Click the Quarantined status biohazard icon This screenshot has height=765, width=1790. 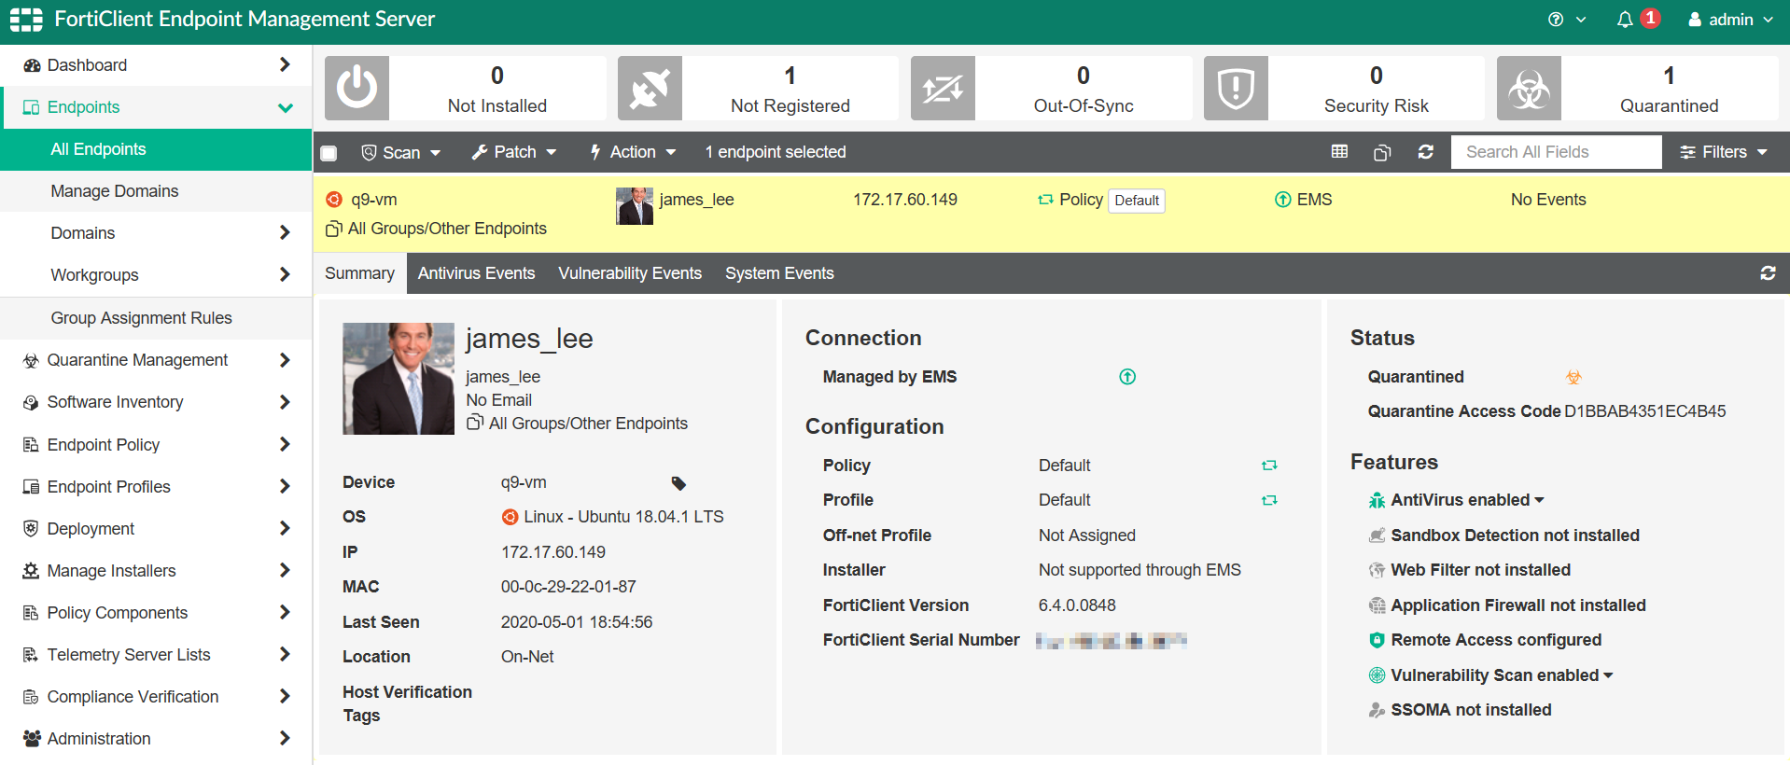(1573, 377)
